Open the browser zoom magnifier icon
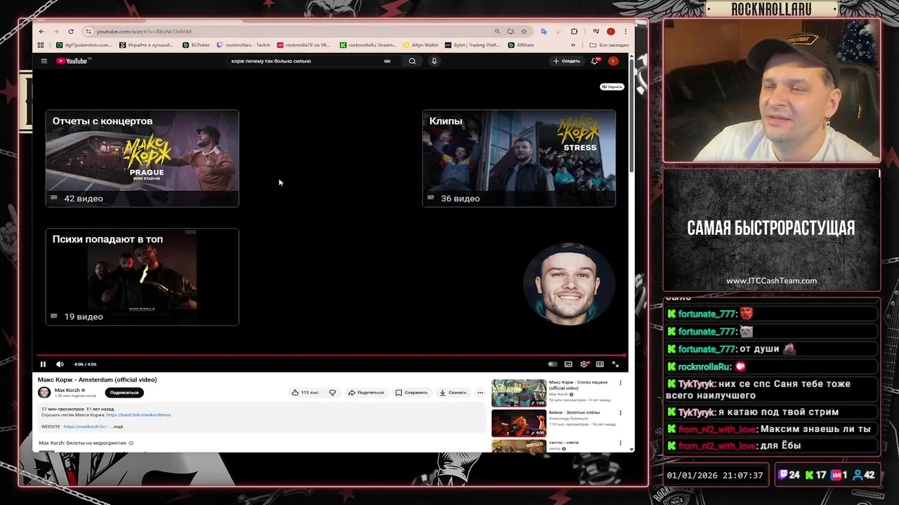The height and width of the screenshot is (505, 899). click(497, 32)
